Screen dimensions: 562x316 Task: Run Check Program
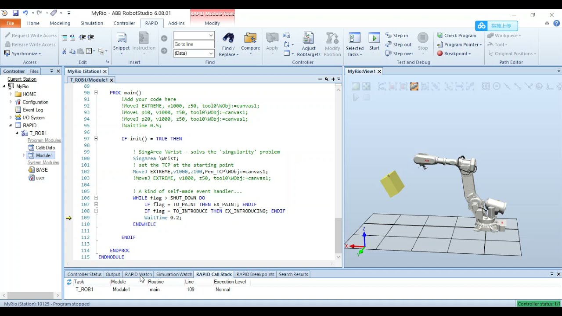click(457, 36)
